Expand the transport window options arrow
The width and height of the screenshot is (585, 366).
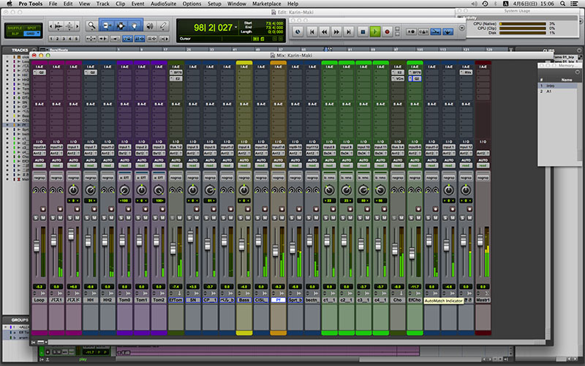coord(461,28)
